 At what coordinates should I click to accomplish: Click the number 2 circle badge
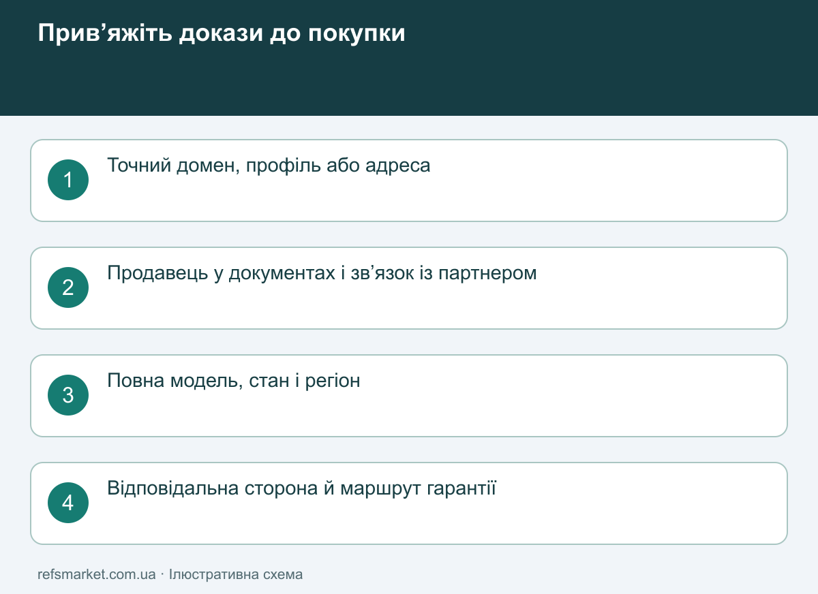pos(68,287)
